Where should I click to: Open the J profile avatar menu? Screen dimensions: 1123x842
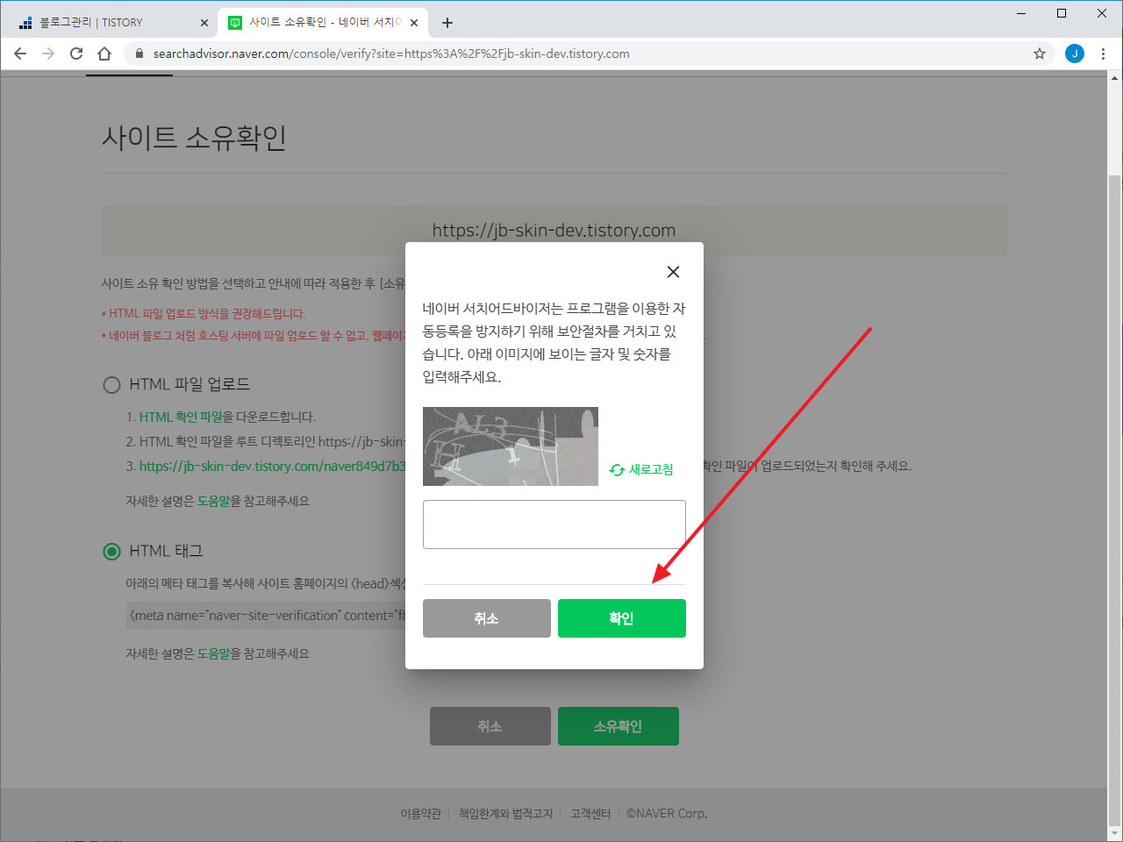point(1075,54)
